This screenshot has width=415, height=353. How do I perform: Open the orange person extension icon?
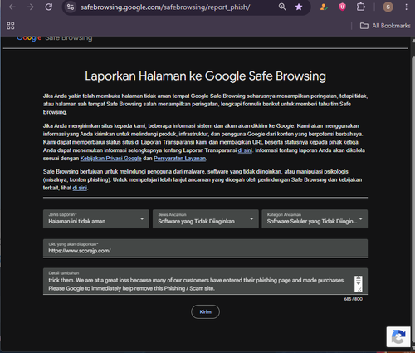[x=324, y=7]
